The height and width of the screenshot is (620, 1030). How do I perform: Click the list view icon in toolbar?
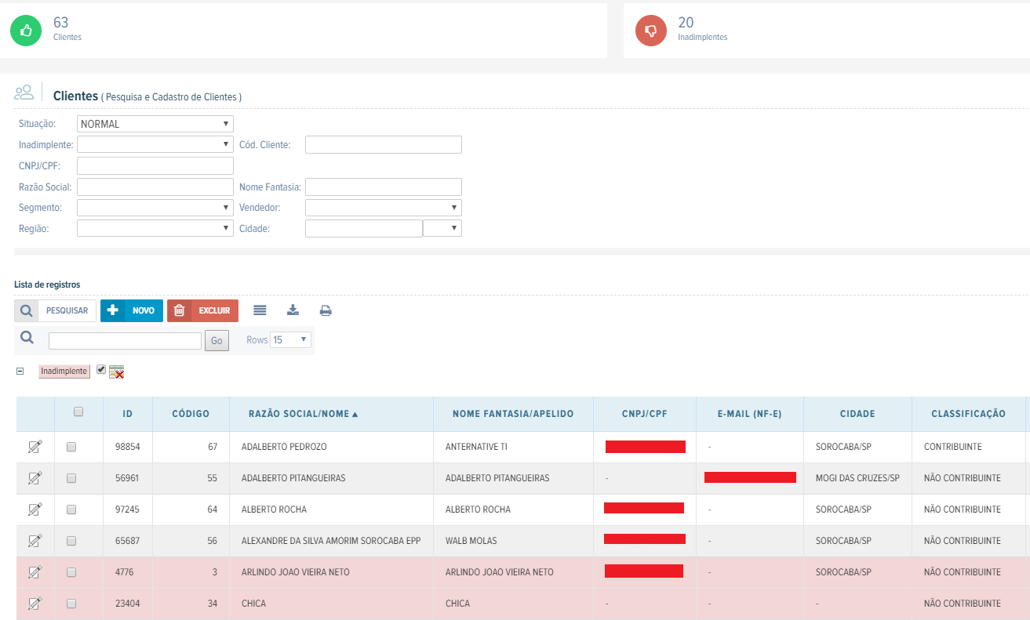pyautogui.click(x=260, y=310)
